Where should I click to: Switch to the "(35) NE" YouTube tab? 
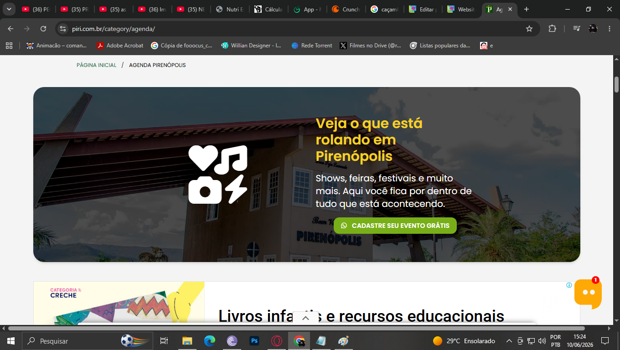click(x=191, y=9)
